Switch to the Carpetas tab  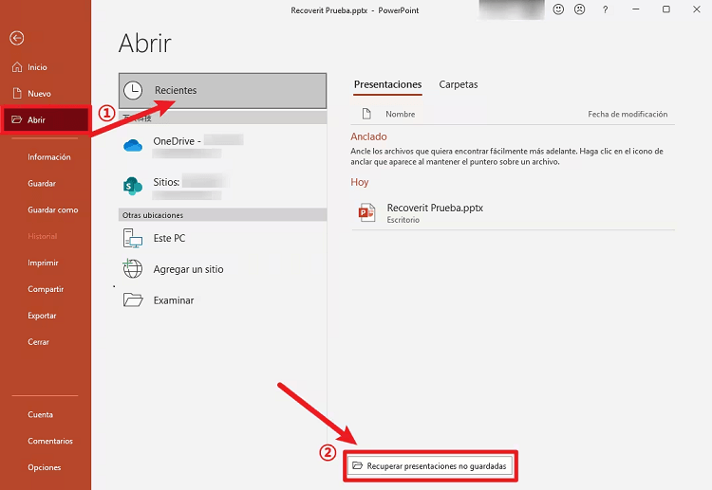coord(459,84)
